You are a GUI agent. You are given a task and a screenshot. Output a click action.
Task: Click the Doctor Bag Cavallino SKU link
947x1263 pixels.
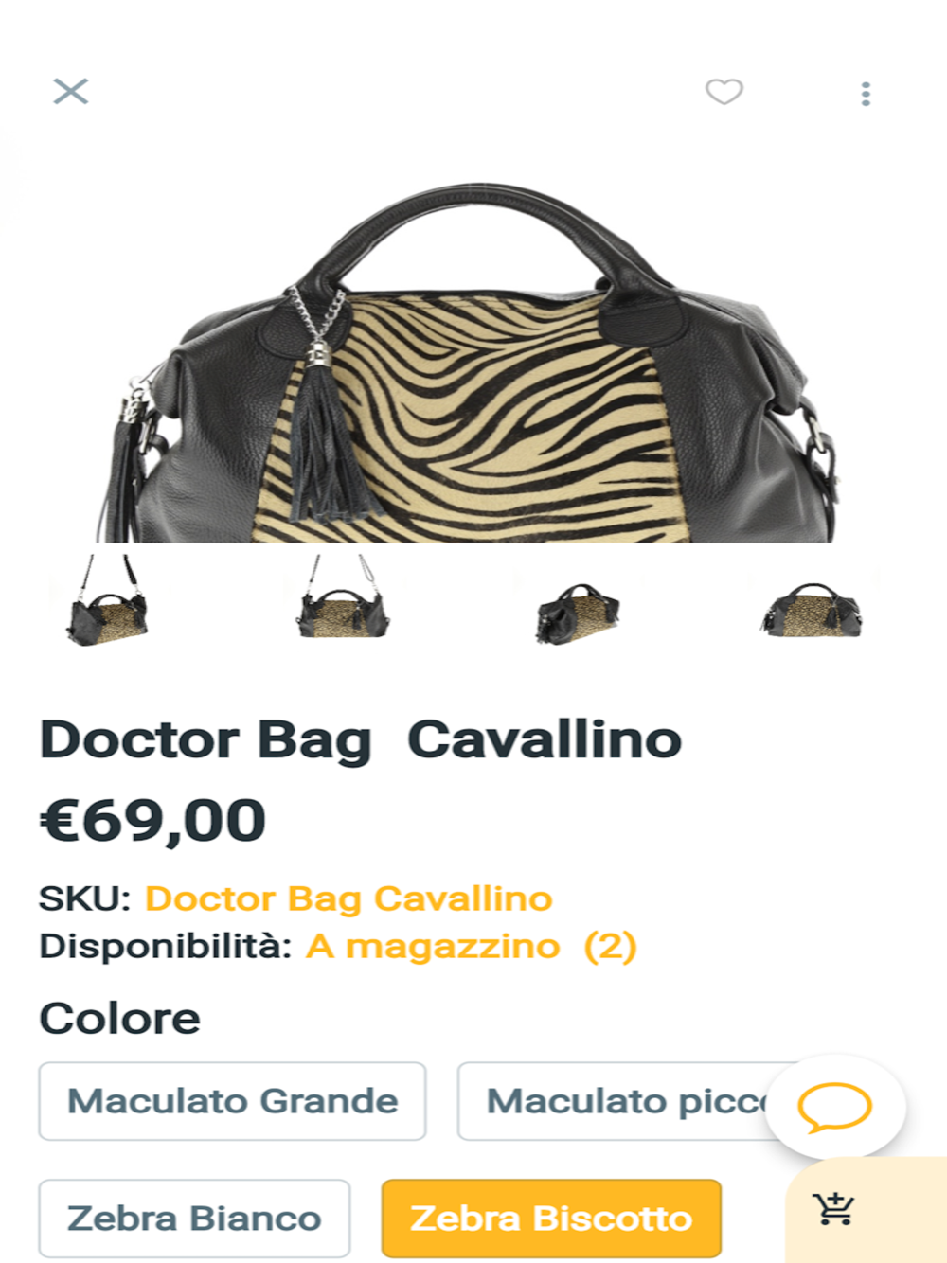[348, 898]
